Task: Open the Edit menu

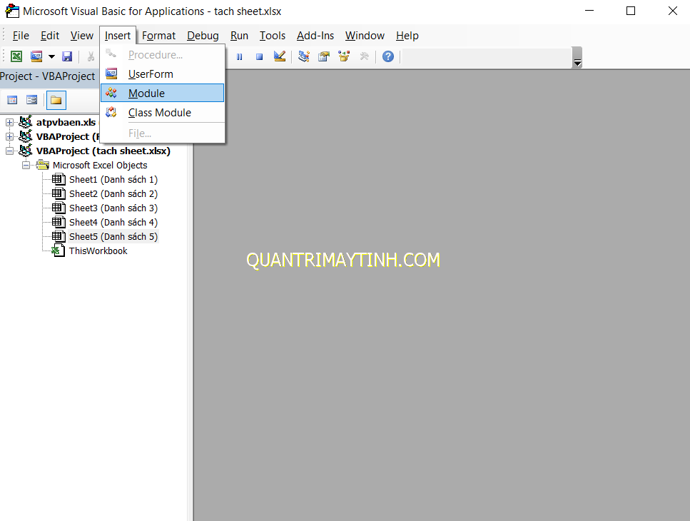Action: click(x=50, y=36)
